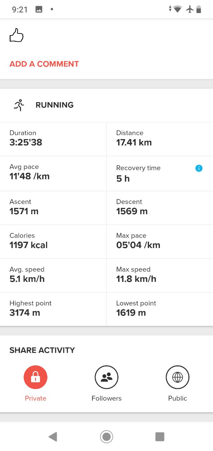
Task: Select the Followers sharing label
Action: (x=106, y=399)
